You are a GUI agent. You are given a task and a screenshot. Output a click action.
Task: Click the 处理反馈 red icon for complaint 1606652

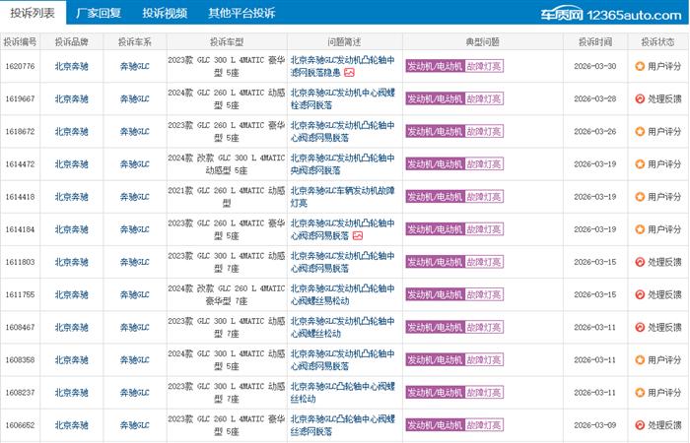coord(640,425)
